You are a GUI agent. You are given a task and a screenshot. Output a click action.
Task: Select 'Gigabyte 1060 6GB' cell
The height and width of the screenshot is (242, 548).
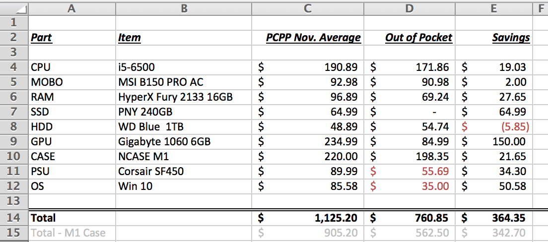click(x=184, y=141)
